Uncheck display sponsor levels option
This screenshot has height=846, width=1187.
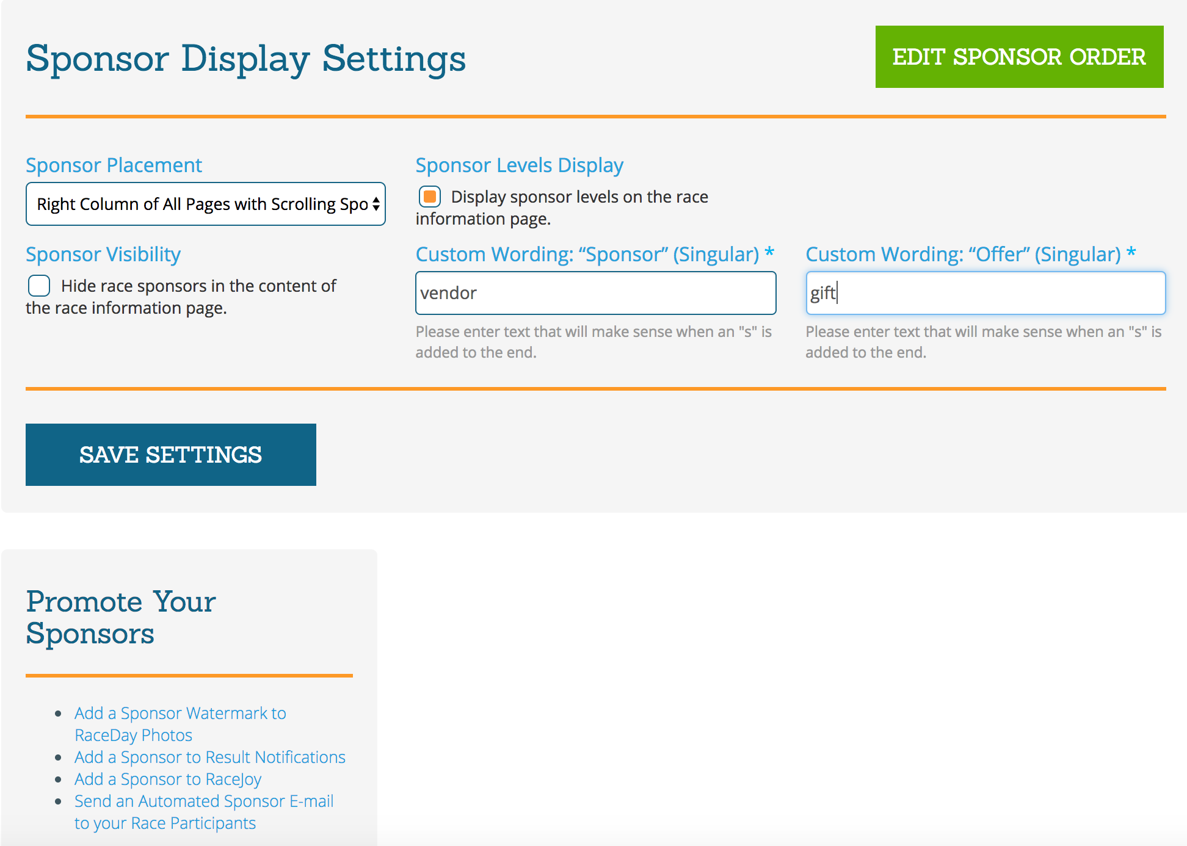point(429,197)
